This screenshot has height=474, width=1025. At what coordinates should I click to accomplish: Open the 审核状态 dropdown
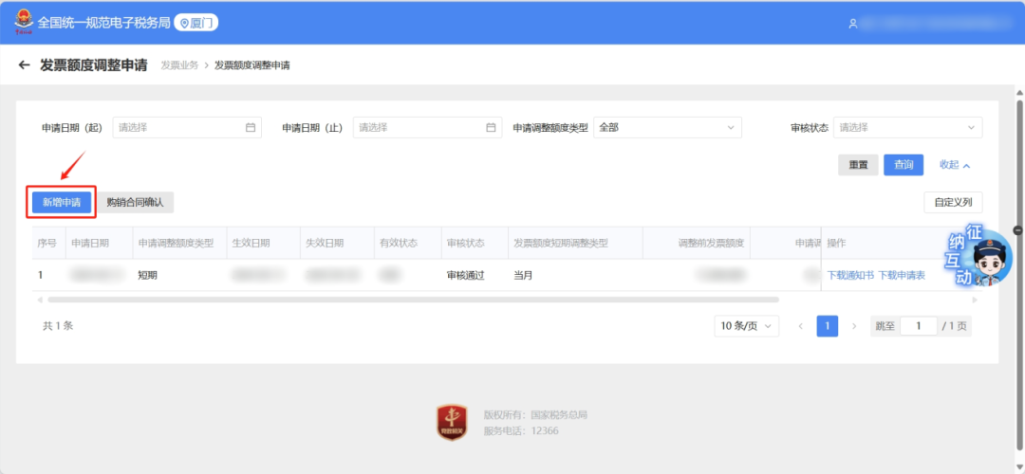tap(908, 127)
